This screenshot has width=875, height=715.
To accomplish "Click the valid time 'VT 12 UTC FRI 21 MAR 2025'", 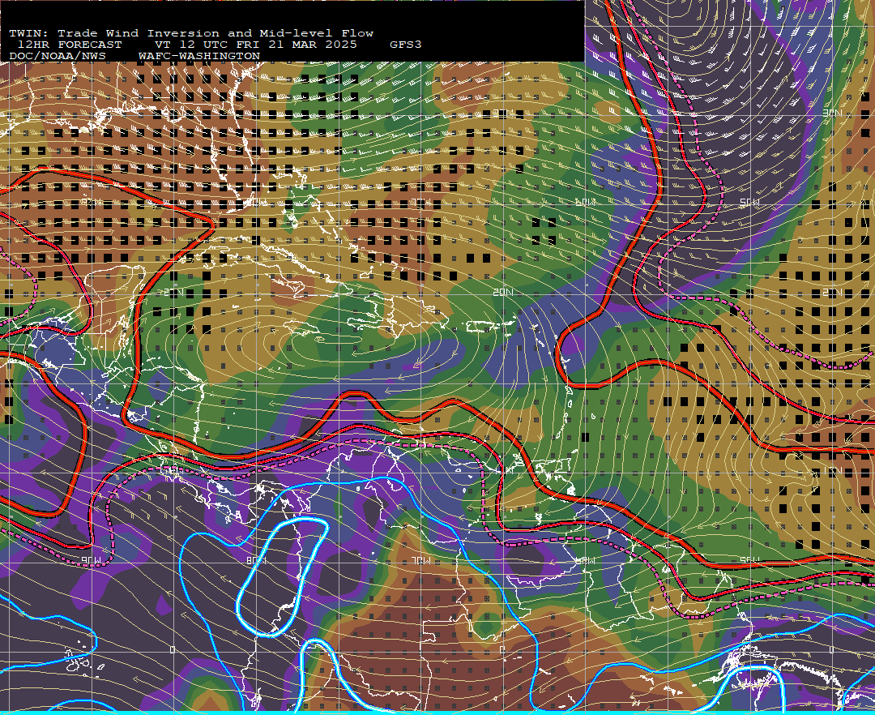I will pyautogui.click(x=255, y=45).
